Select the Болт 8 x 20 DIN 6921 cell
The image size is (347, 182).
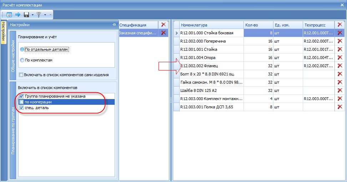pos(212,74)
